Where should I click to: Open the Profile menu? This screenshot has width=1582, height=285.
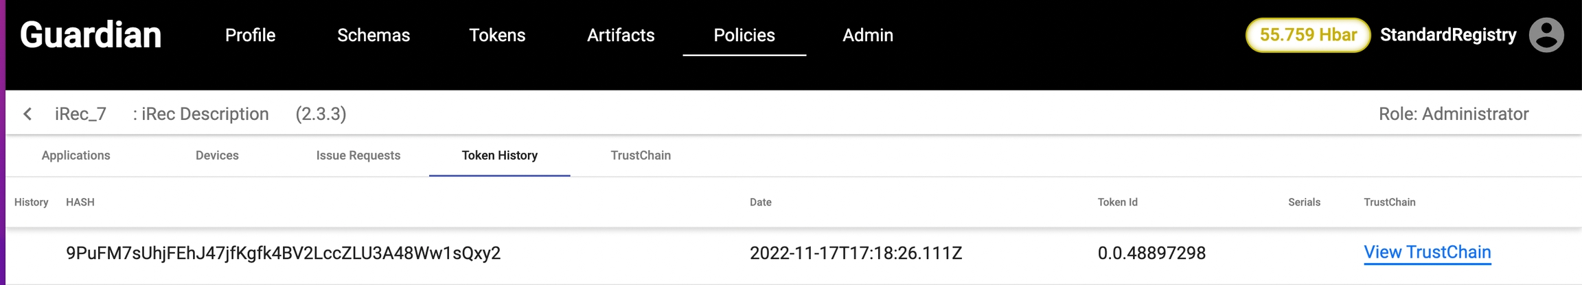coord(250,35)
